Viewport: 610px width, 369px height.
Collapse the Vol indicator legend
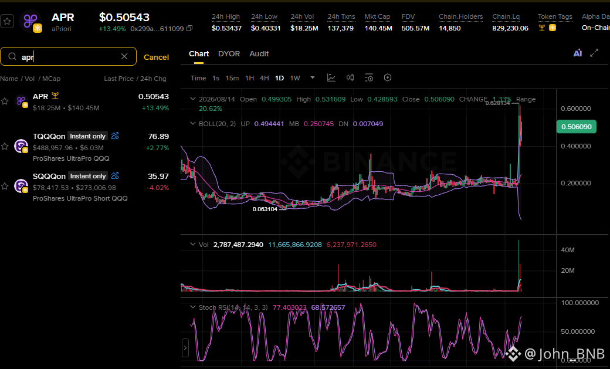pyautogui.click(x=193, y=245)
